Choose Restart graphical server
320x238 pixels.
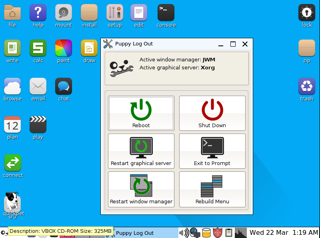tap(141, 151)
